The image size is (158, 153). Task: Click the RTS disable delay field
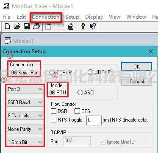(94, 120)
